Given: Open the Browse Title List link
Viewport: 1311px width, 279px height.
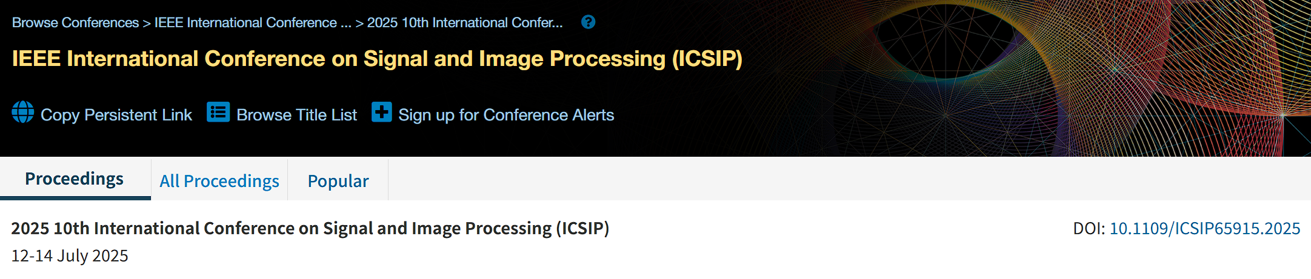Looking at the screenshot, I should point(296,115).
